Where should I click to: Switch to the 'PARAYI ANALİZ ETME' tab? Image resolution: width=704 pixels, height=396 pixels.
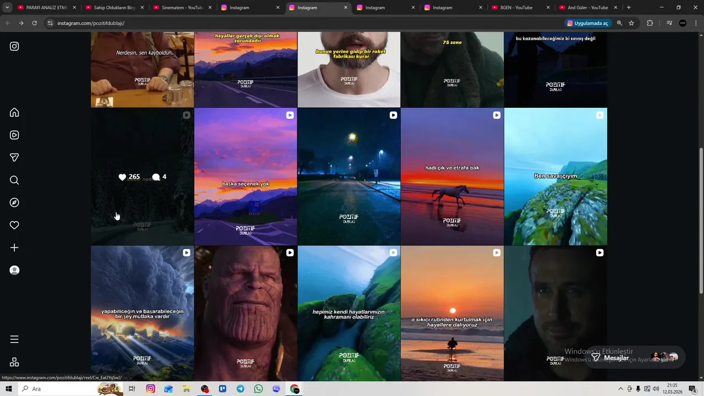47,8
